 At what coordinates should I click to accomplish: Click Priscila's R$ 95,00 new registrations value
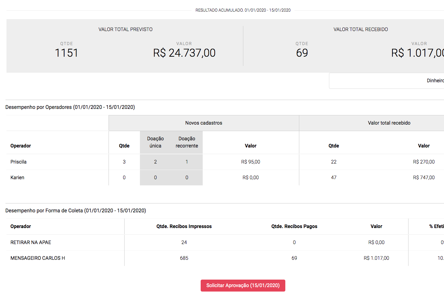click(x=250, y=162)
